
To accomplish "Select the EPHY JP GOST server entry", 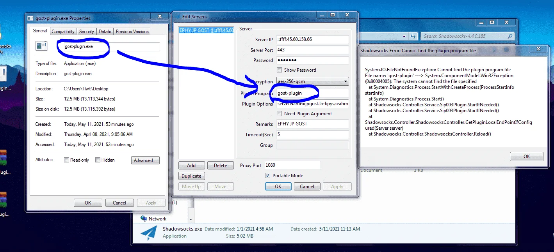I will click(206, 30).
